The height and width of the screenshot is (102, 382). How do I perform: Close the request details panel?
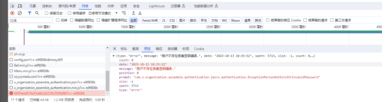[115, 49]
